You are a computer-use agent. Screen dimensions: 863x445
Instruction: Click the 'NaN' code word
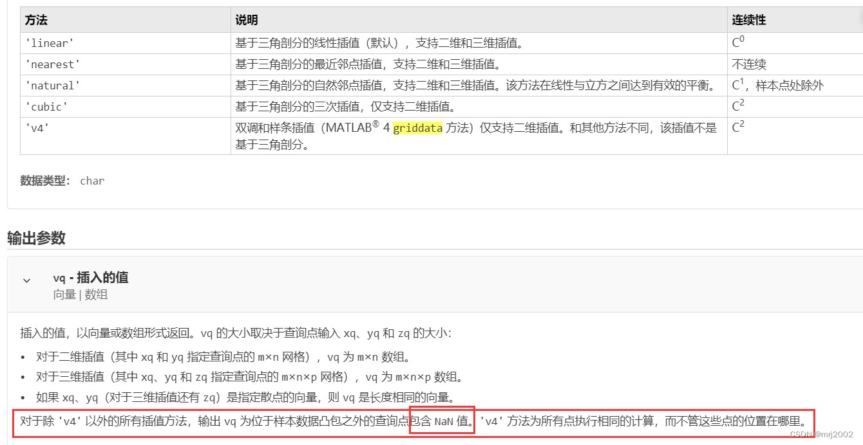(444, 422)
